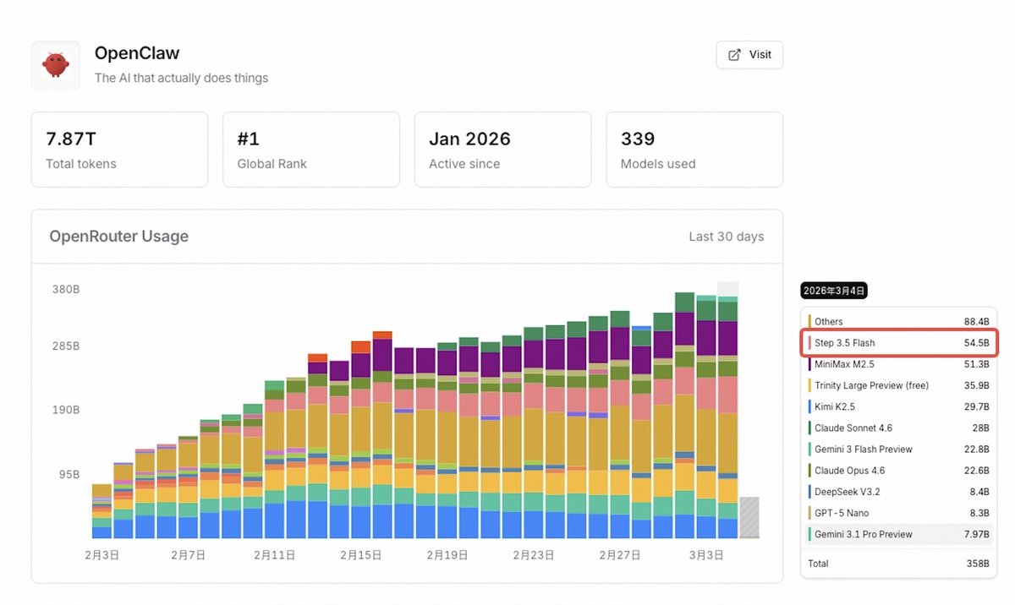Click the Gemini 3.1 Pro Preview legend row
This screenshot has height=605, width=1015.
coord(898,534)
